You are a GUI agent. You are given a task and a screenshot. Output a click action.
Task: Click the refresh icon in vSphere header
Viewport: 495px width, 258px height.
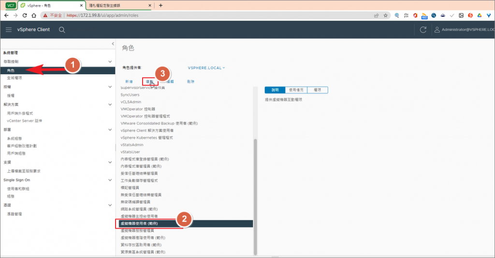[x=423, y=29]
